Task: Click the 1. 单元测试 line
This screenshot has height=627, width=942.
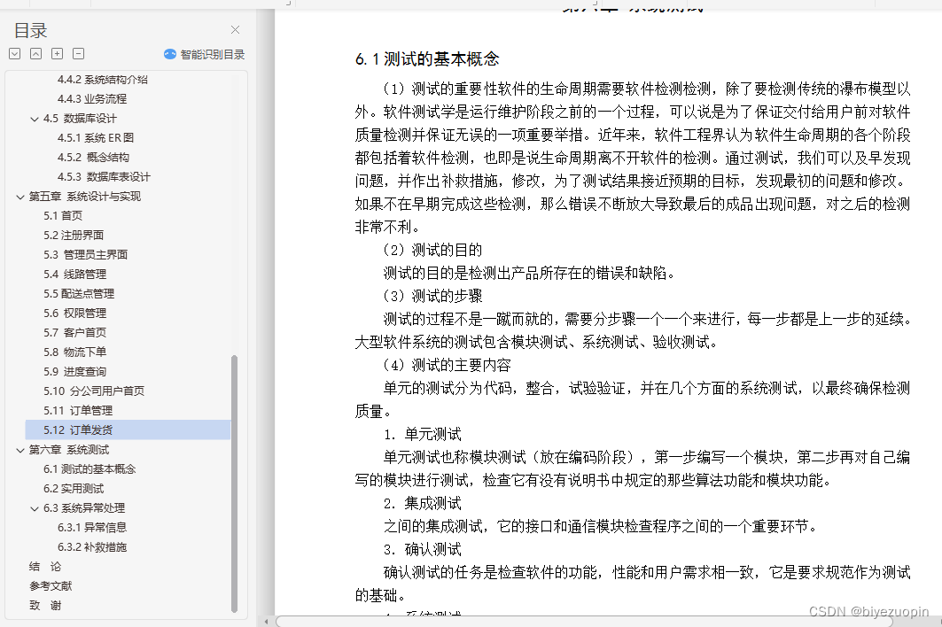Action: [x=423, y=434]
